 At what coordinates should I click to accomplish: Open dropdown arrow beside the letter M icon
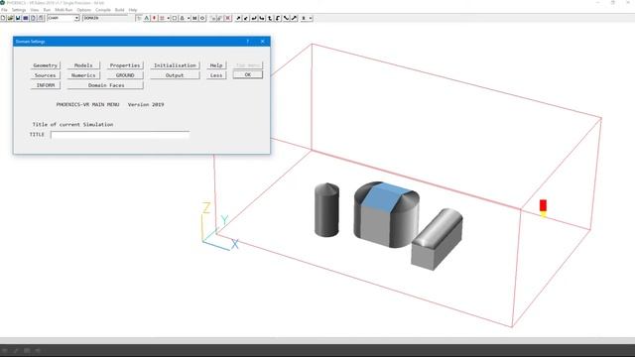(189, 18)
